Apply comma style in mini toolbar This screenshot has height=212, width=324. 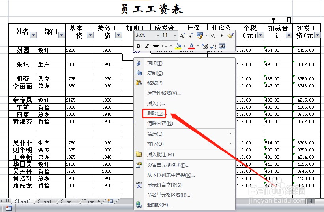(222, 36)
